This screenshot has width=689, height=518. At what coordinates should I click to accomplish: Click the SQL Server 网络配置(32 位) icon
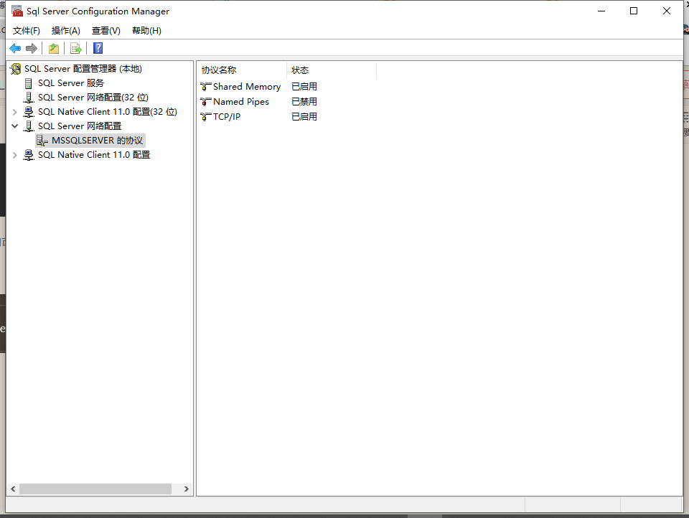(x=29, y=98)
